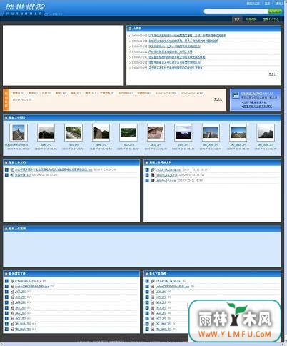Open the first file link in the bottom-right ranking list
The height and width of the screenshot is (346, 287).
[x=168, y=281]
